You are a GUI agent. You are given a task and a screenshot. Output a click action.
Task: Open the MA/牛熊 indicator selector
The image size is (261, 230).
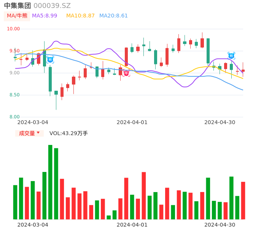(x=17, y=16)
